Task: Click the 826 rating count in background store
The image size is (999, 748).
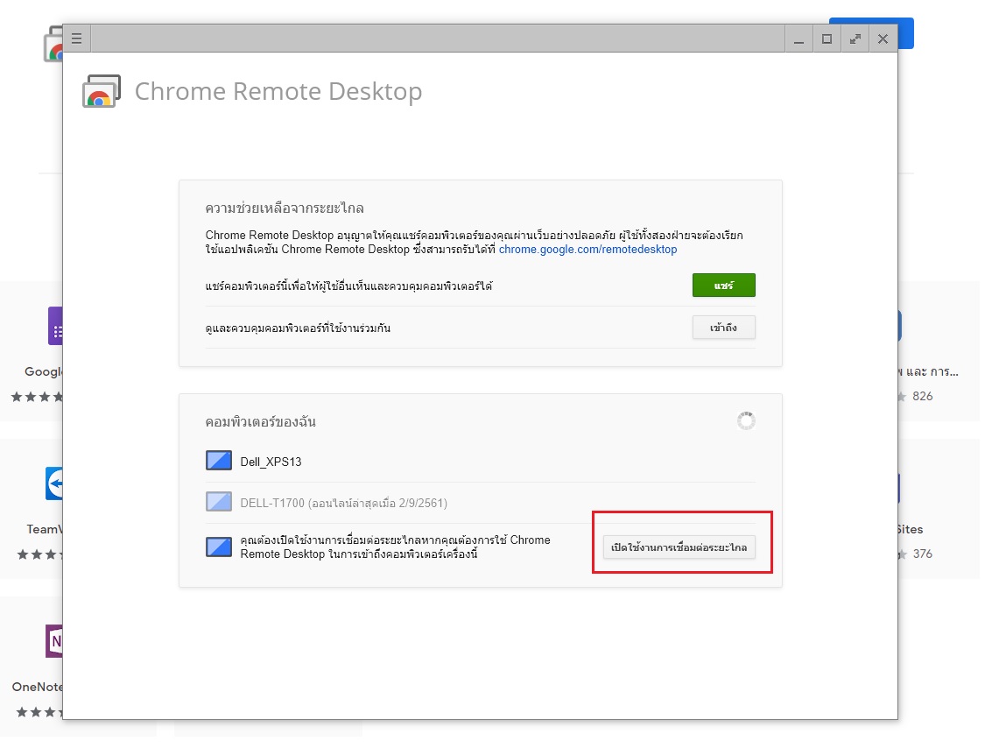Action: pos(923,396)
